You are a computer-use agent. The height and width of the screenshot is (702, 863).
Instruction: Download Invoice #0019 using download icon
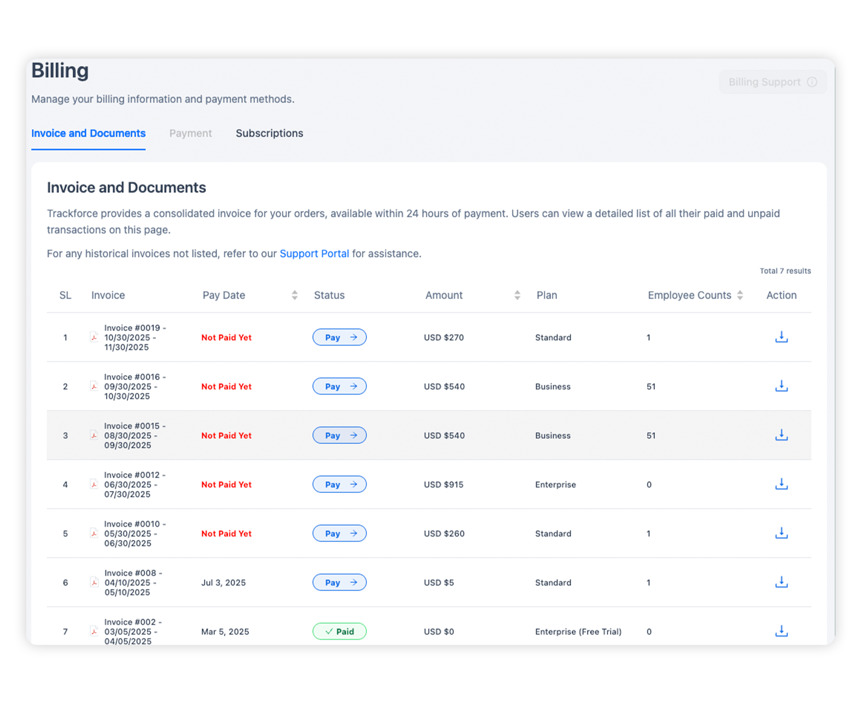781,337
